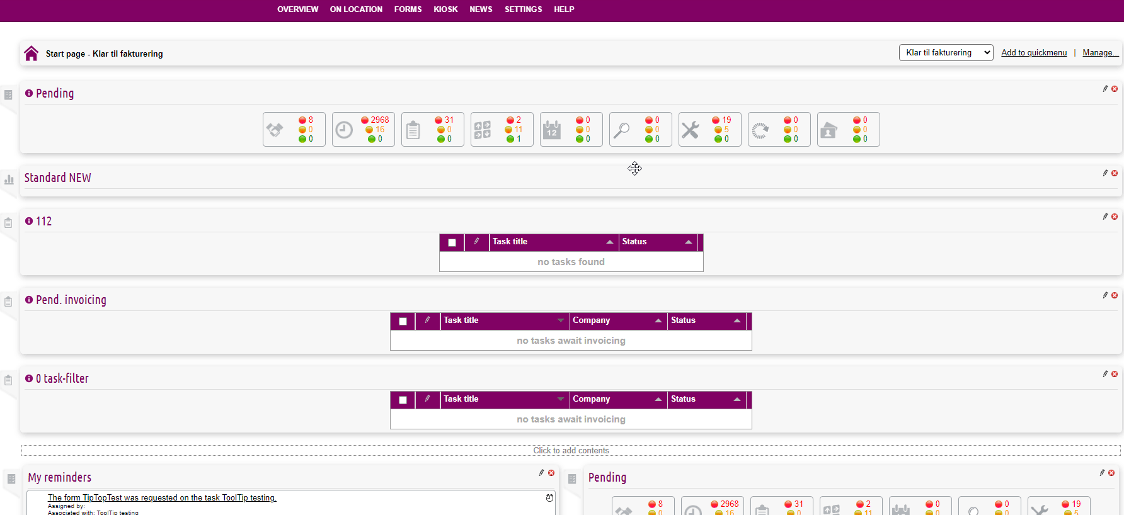
Task: Click the home icon beside Start page
Action: [x=32, y=54]
